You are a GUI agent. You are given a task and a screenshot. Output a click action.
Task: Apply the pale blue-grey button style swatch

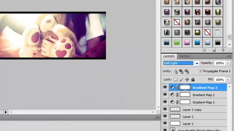click(x=207, y=43)
